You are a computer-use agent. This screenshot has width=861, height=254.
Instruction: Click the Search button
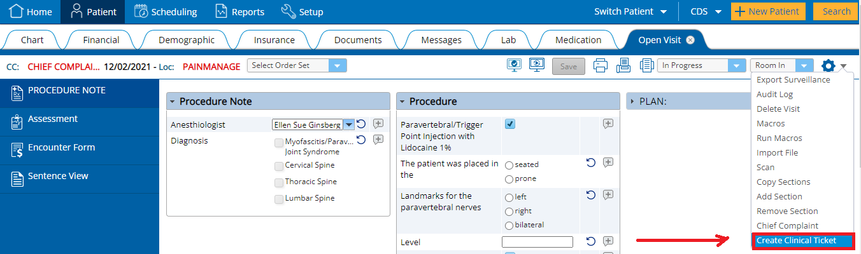tap(836, 11)
